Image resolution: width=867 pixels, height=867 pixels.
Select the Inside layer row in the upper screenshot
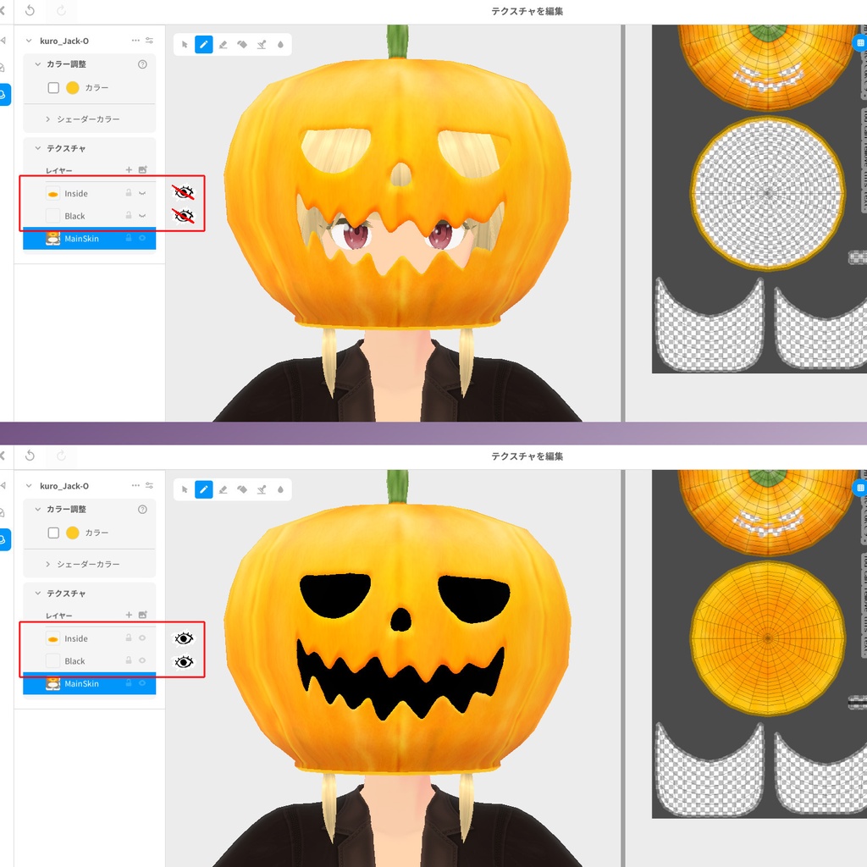[90, 193]
